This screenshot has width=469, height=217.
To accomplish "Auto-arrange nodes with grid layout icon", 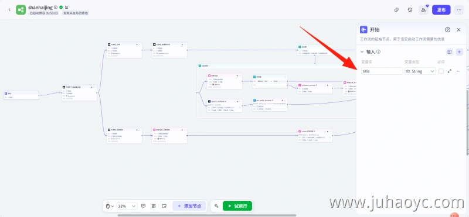I will [154, 206].
